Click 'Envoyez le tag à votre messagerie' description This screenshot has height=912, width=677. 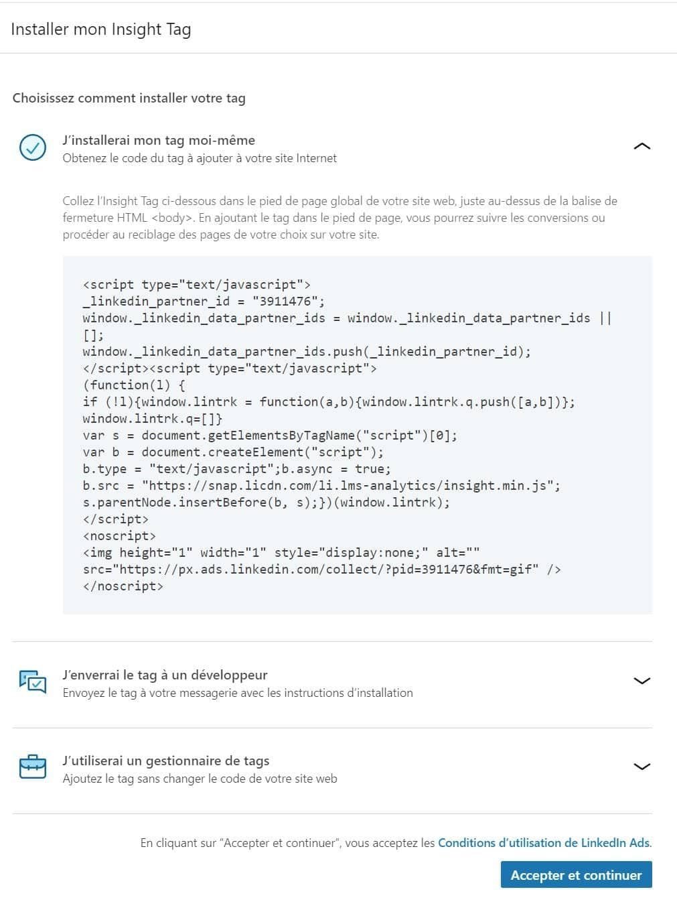coord(238,693)
